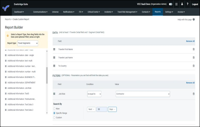Open the Report type dropdown
The height and width of the screenshot is (127, 200).
(28, 43)
